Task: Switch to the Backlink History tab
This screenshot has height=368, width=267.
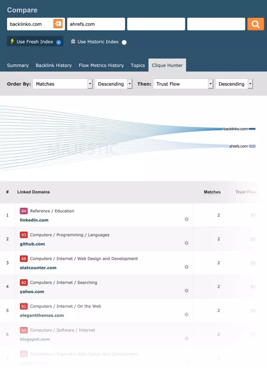Action: pyautogui.click(x=54, y=65)
